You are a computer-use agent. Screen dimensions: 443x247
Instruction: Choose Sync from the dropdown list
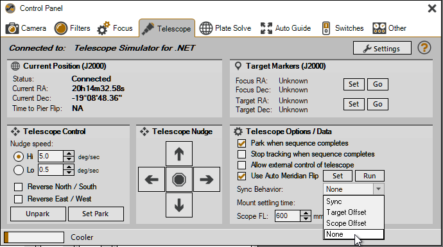(354, 201)
